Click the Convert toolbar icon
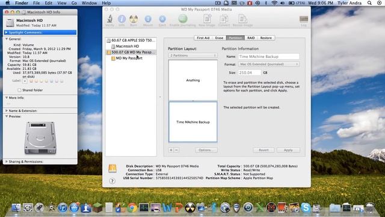 (224, 19)
